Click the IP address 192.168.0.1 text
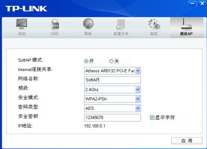 tap(95, 126)
